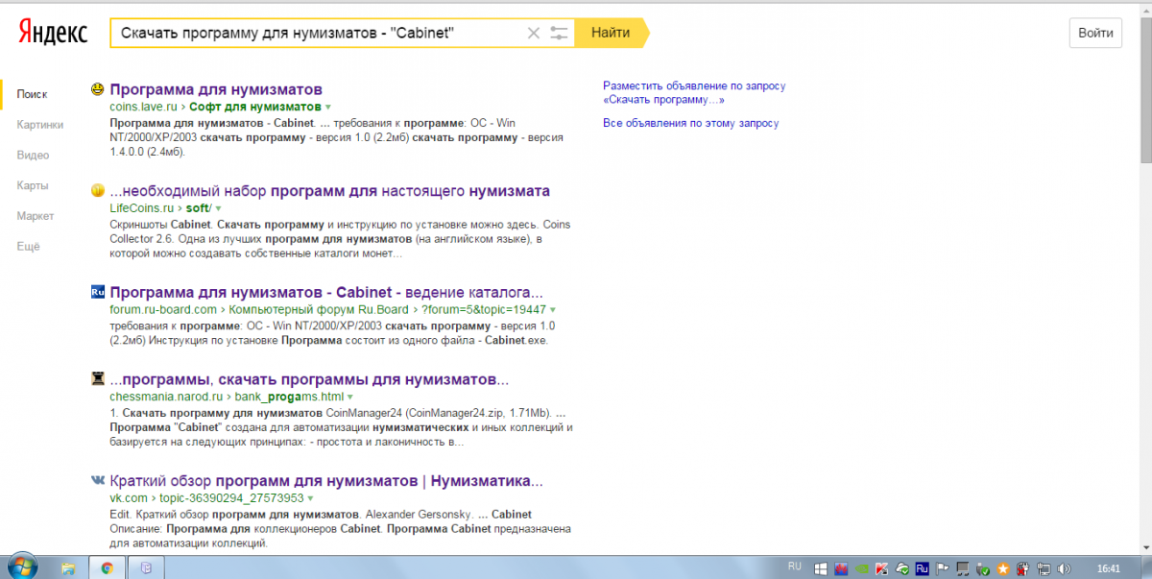Click the forum.ru-board.com URL link
This screenshot has height=579, width=1152.
163,309
